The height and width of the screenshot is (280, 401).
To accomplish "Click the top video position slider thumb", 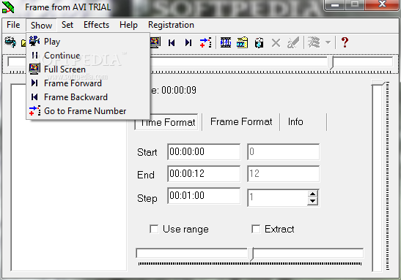I will pyautogui.click(x=331, y=62).
